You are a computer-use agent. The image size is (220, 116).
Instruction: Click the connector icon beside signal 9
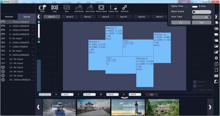point(3,55)
